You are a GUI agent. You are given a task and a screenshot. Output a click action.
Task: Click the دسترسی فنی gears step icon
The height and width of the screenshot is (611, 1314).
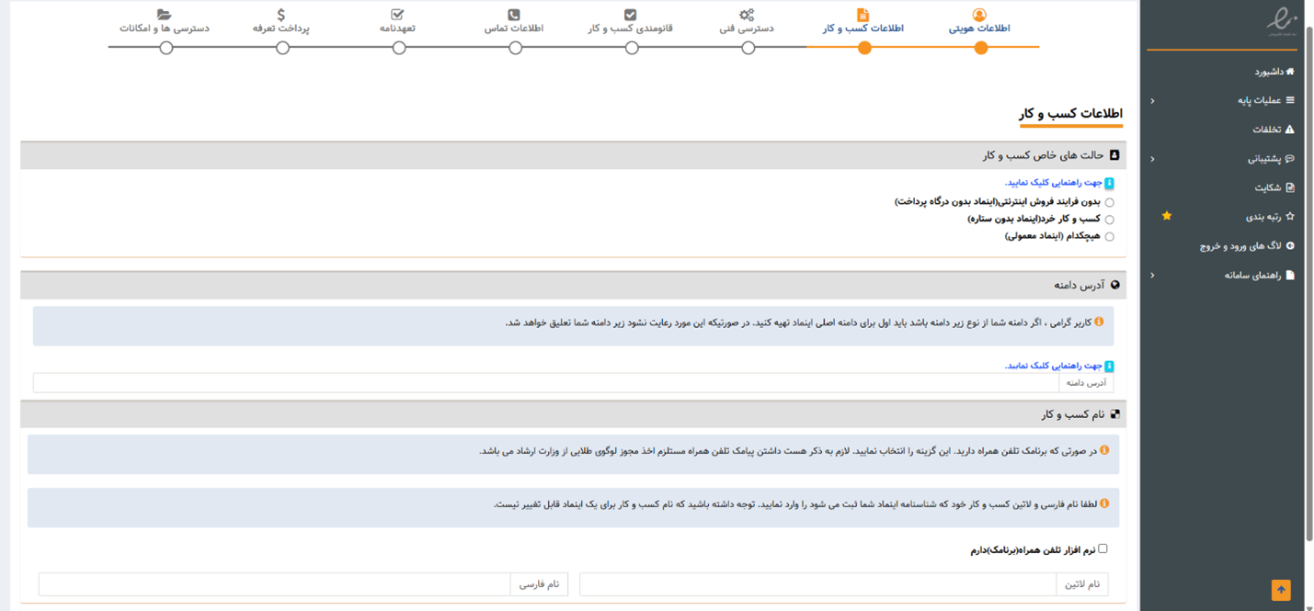[747, 15]
